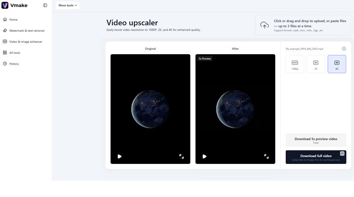Remove the file_example_MP4_640_3MG.mp4 file
The height and width of the screenshot is (197, 354).
344,48
